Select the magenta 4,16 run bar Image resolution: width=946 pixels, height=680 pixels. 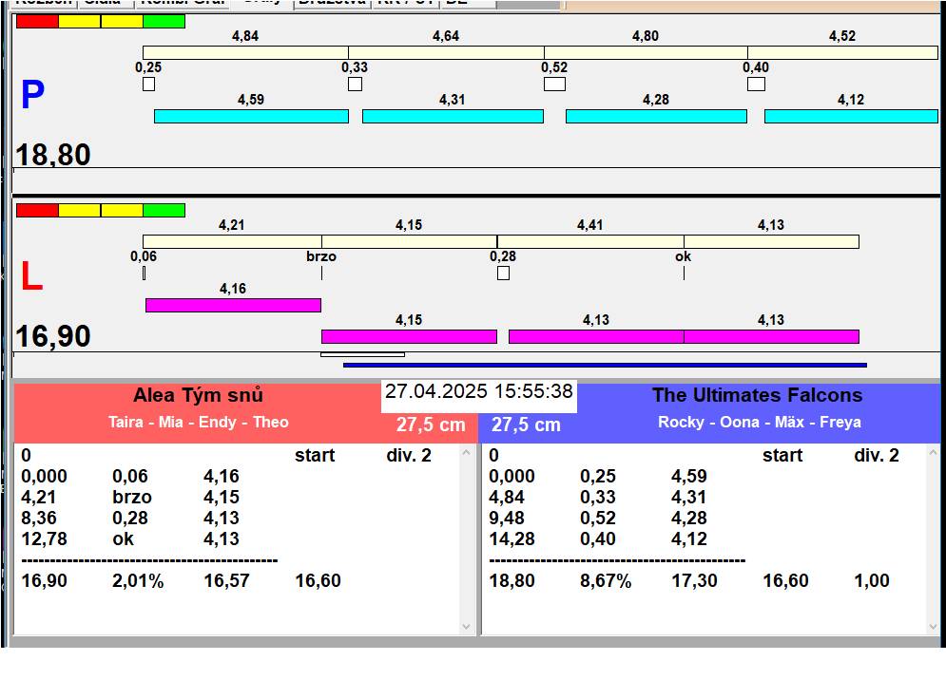pyautogui.click(x=233, y=305)
